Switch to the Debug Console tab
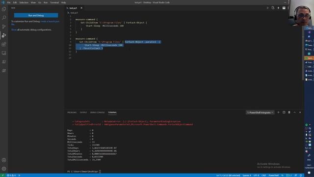This screenshot has height=177, width=314. 97,113
